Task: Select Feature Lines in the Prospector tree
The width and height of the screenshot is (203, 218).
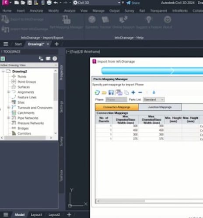Action: click(27, 97)
